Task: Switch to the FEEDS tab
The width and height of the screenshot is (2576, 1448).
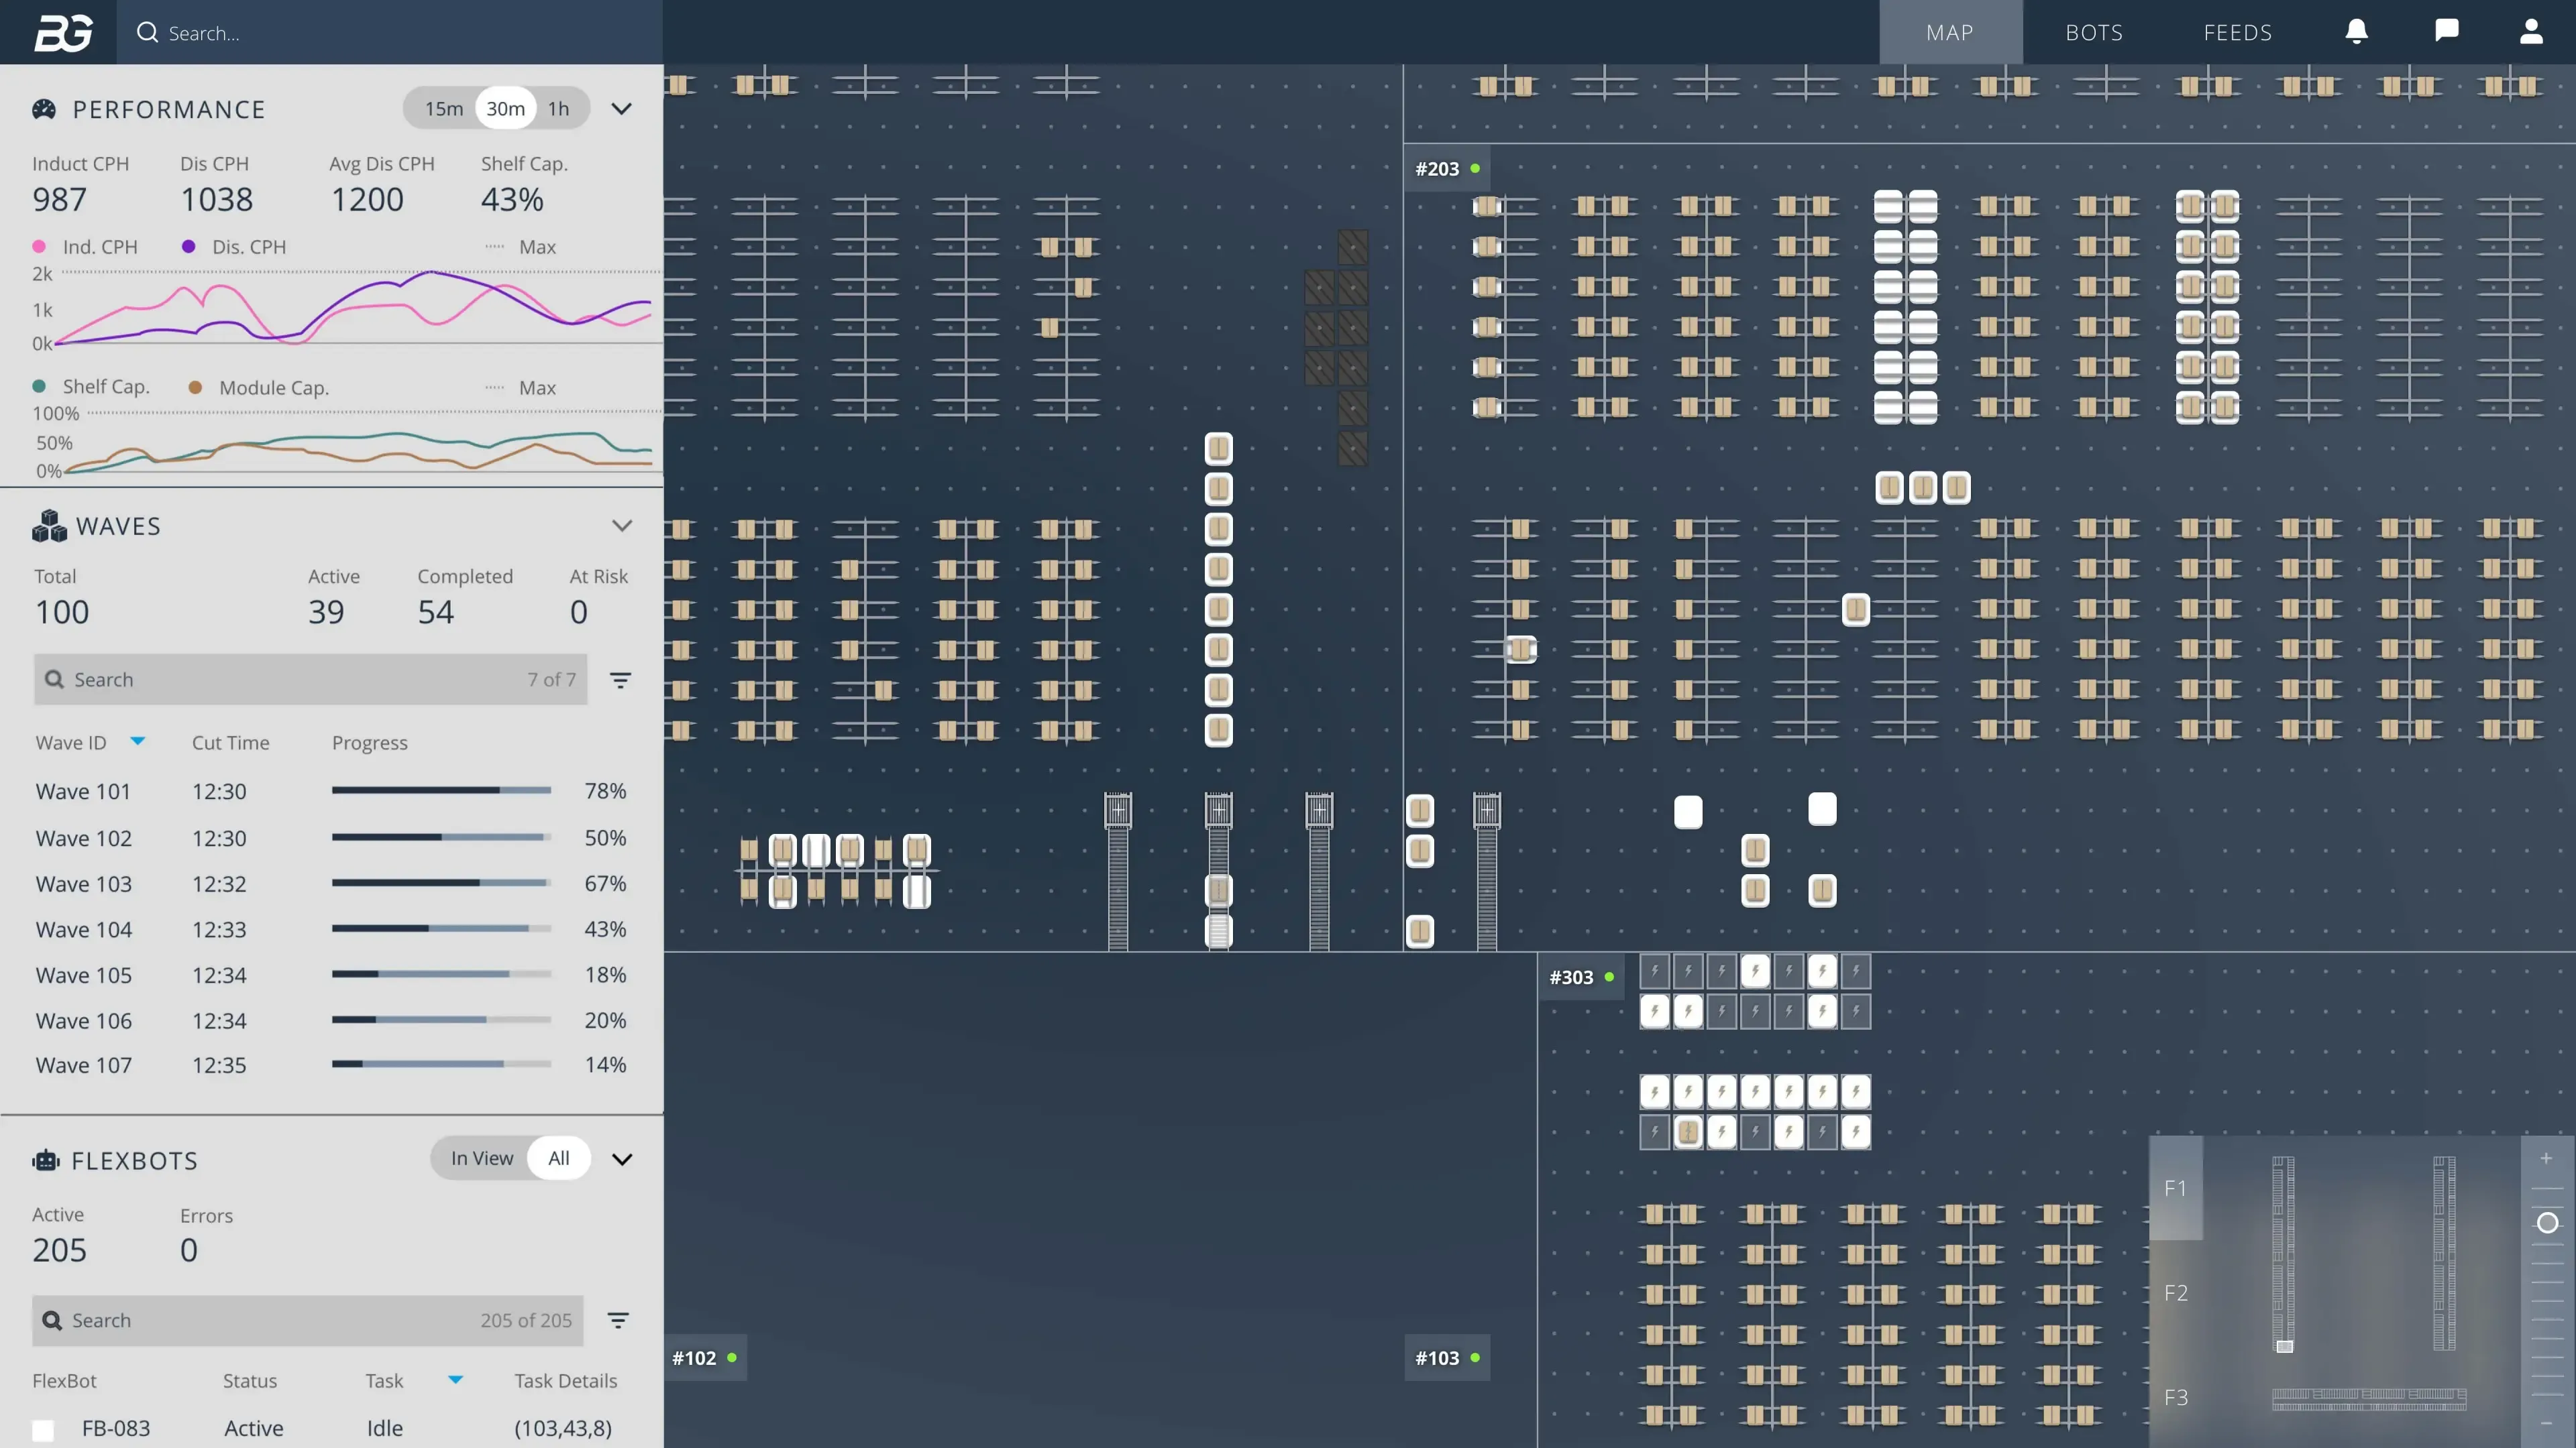Action: 2238,32
